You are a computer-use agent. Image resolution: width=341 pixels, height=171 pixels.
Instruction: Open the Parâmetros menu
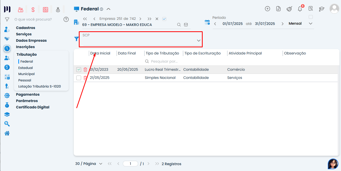pos(27,101)
